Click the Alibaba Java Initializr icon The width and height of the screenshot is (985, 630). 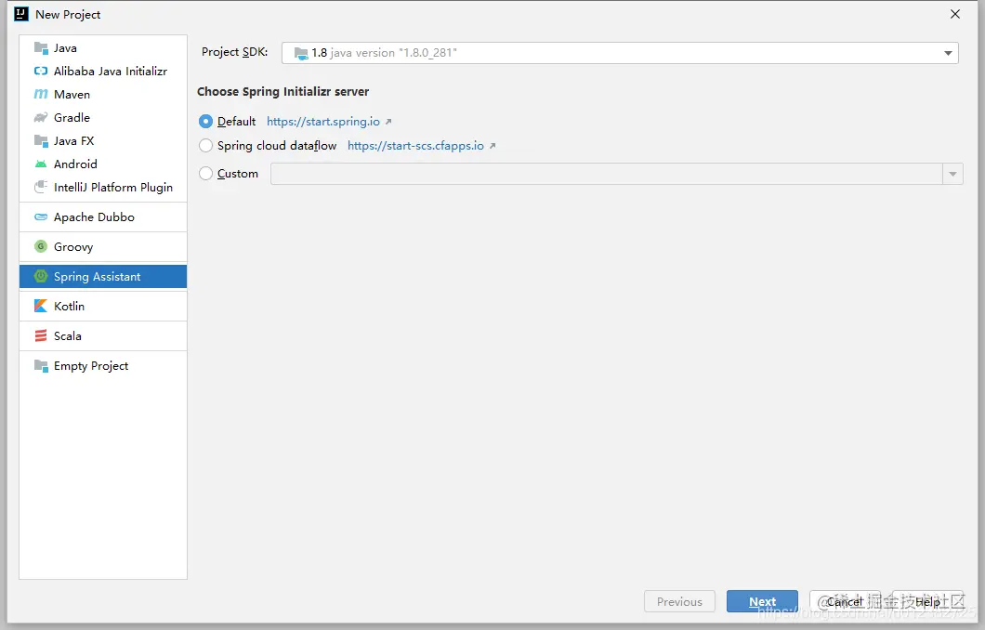click(41, 71)
